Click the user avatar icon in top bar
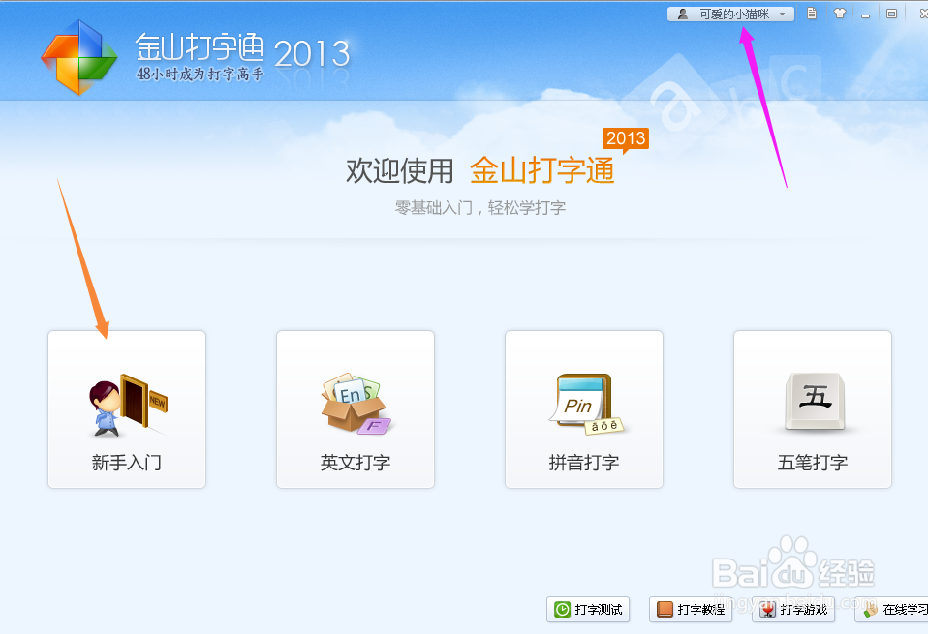The width and height of the screenshot is (928, 634). 682,14
